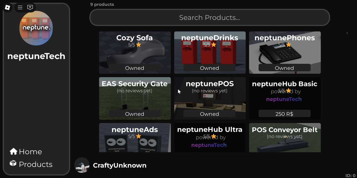Open the chat bubble icon
This screenshot has width=357, height=178.
(30, 7)
